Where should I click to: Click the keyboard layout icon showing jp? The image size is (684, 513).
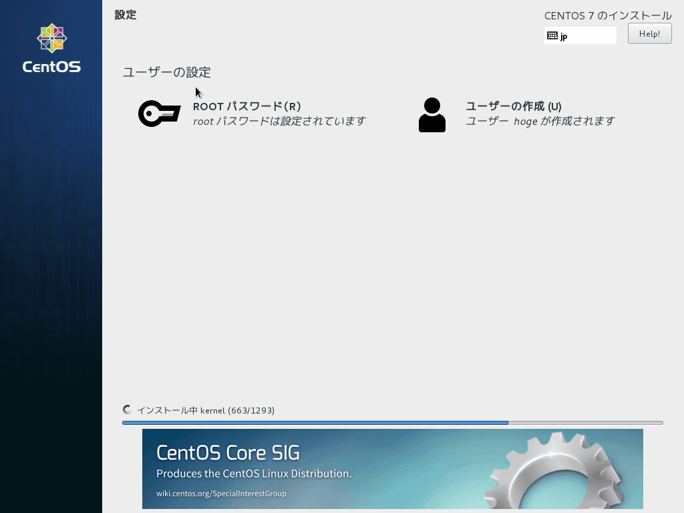click(551, 35)
